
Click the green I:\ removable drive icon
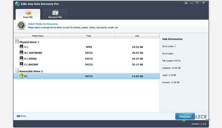22,76
